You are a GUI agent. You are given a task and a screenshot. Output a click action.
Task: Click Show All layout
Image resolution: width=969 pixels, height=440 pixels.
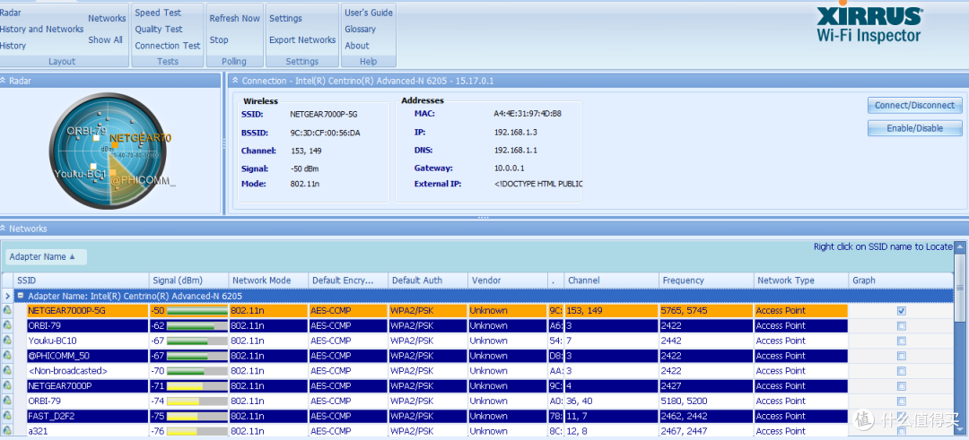[105, 39]
